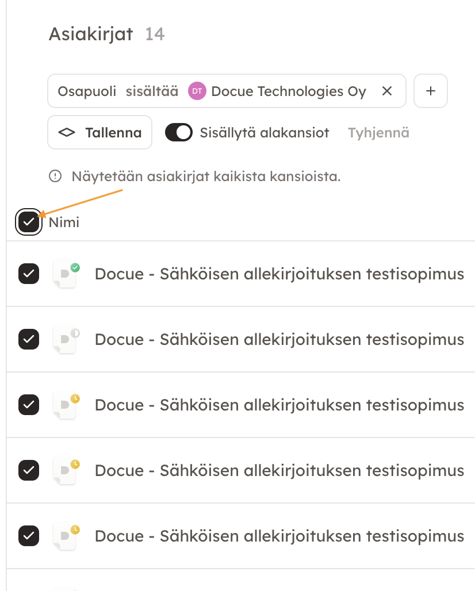Open document icon with grey half-circle status
This screenshot has height=591, width=475.
pos(66,340)
